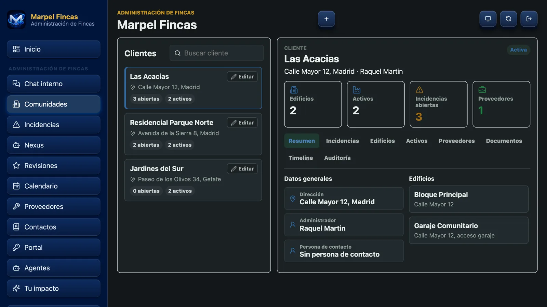Click the warning triangle in Incidencias abiertas card
This screenshot has width=547, height=307.
tap(419, 90)
